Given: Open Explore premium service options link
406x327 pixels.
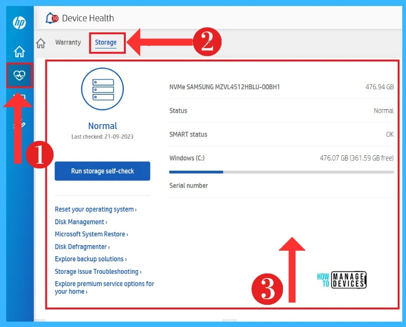Looking at the screenshot, I should tap(105, 287).
